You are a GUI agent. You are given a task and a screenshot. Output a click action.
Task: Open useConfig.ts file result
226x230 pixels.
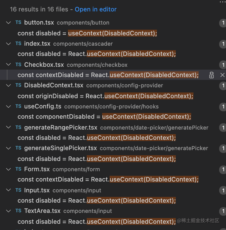pos(43,106)
